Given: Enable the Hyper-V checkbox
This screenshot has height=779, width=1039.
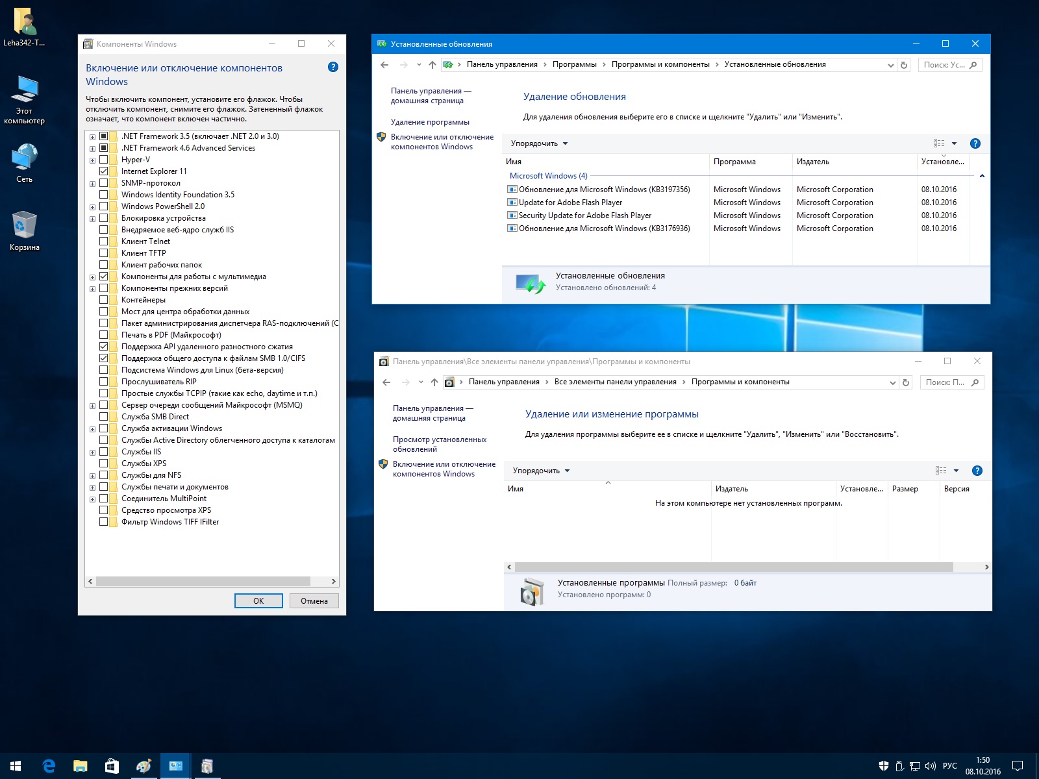Looking at the screenshot, I should [103, 160].
